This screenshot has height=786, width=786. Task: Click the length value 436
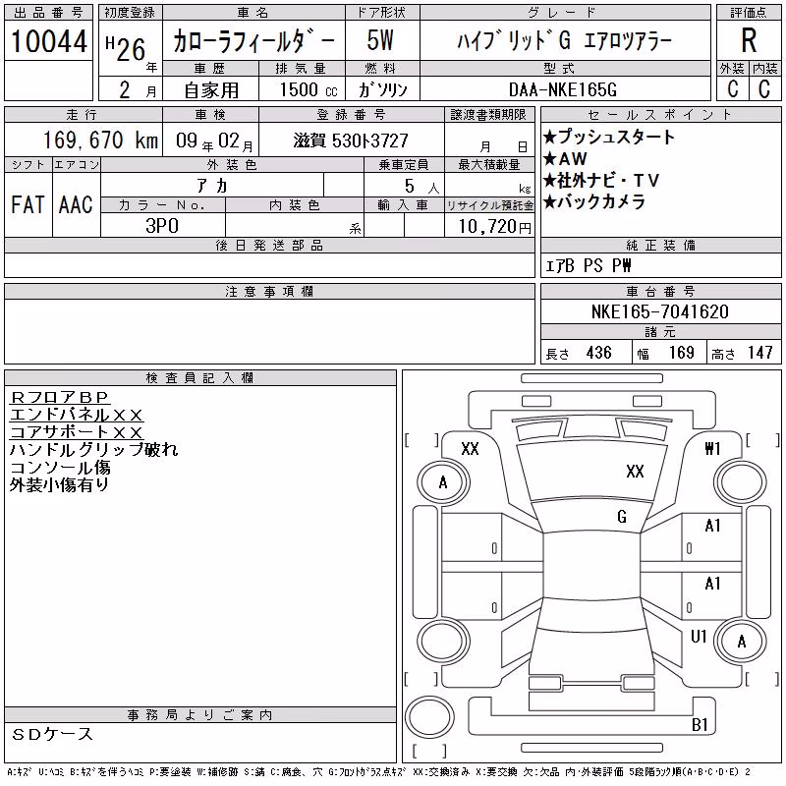click(x=598, y=353)
